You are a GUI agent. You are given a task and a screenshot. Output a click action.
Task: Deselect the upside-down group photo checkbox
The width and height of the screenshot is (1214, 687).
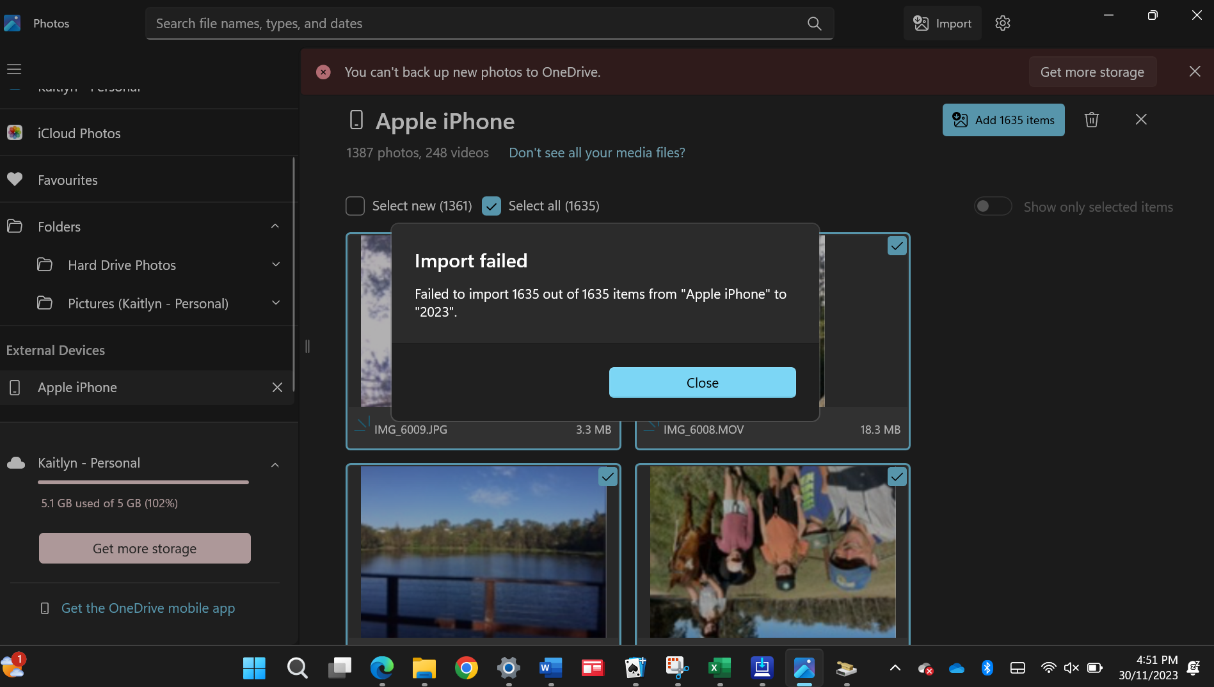click(x=897, y=477)
